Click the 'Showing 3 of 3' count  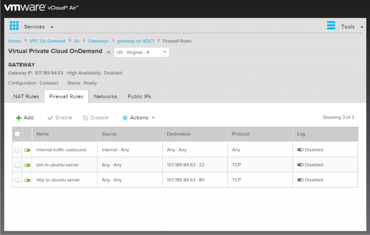(338, 117)
